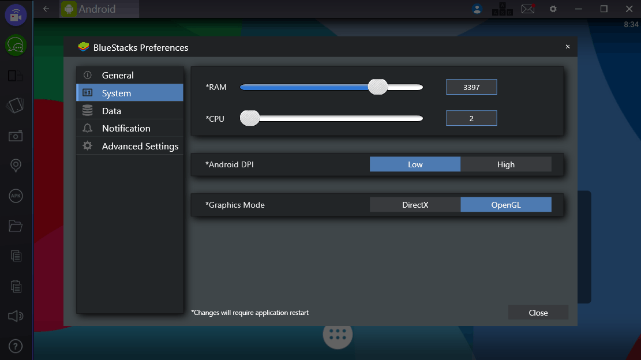Image resolution: width=641 pixels, height=360 pixels.
Task: Open the Data preferences section
Action: pyautogui.click(x=130, y=111)
